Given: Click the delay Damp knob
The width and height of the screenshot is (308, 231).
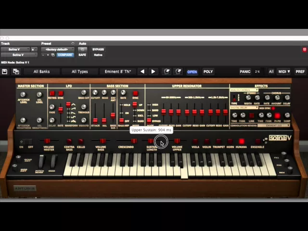Looking at the screenshot, I should 287,115.
